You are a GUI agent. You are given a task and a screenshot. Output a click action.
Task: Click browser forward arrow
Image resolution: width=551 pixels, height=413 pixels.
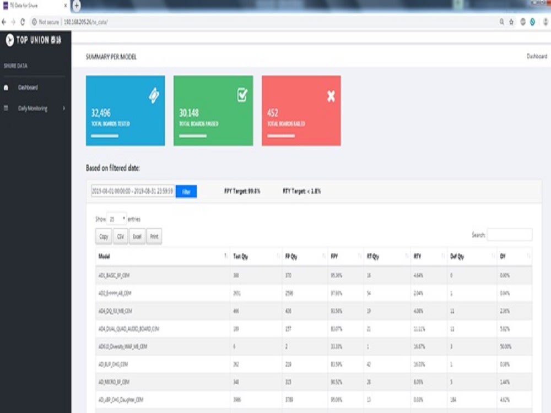coord(13,22)
